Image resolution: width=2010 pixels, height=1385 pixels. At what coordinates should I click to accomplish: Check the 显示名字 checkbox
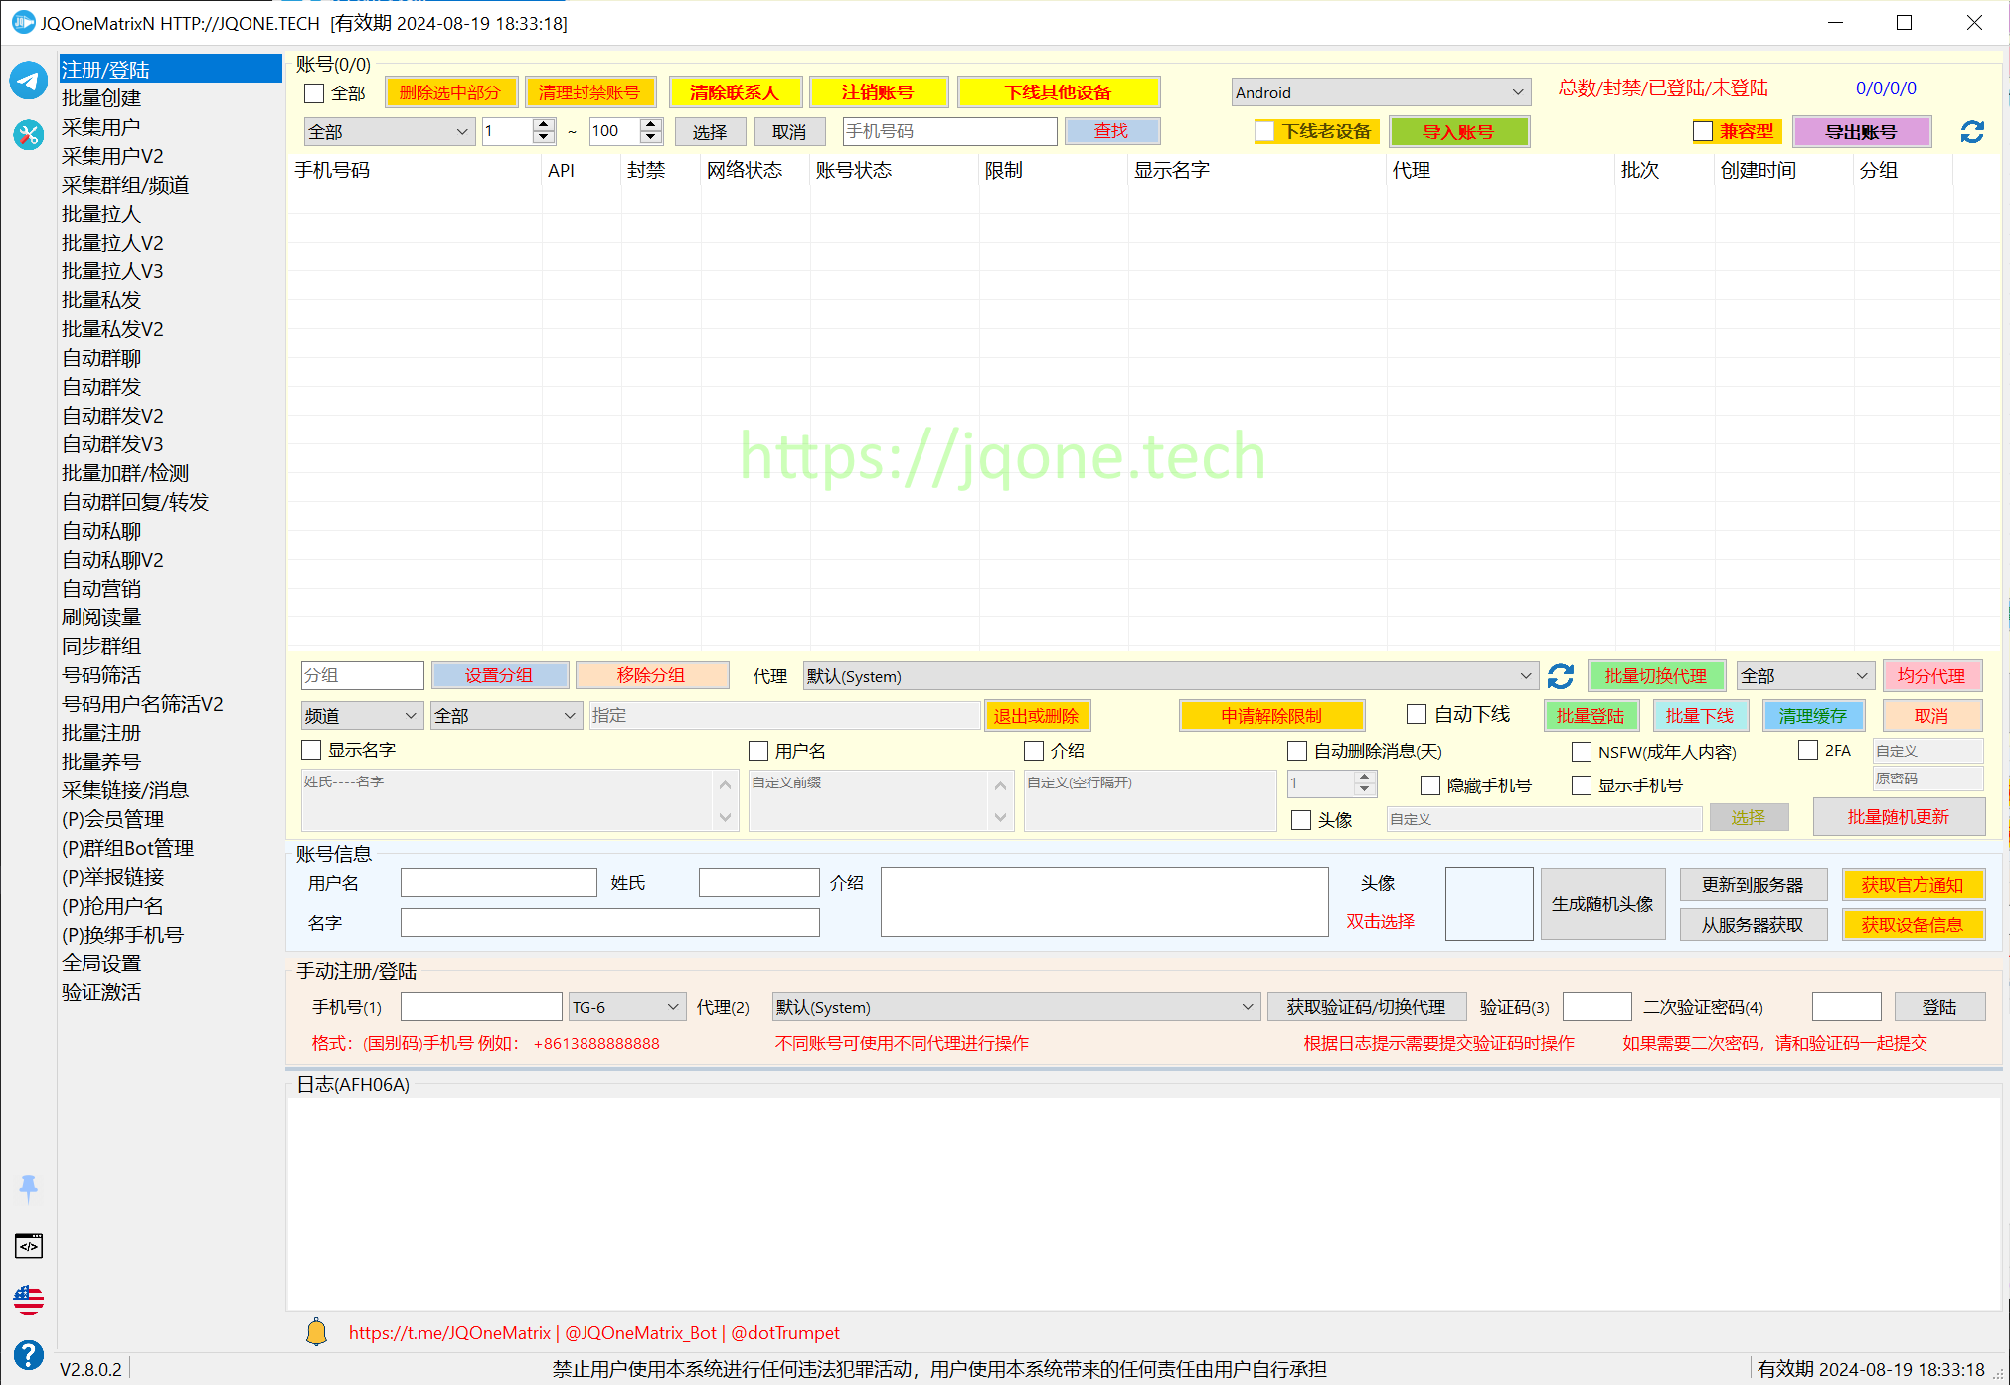[x=311, y=750]
